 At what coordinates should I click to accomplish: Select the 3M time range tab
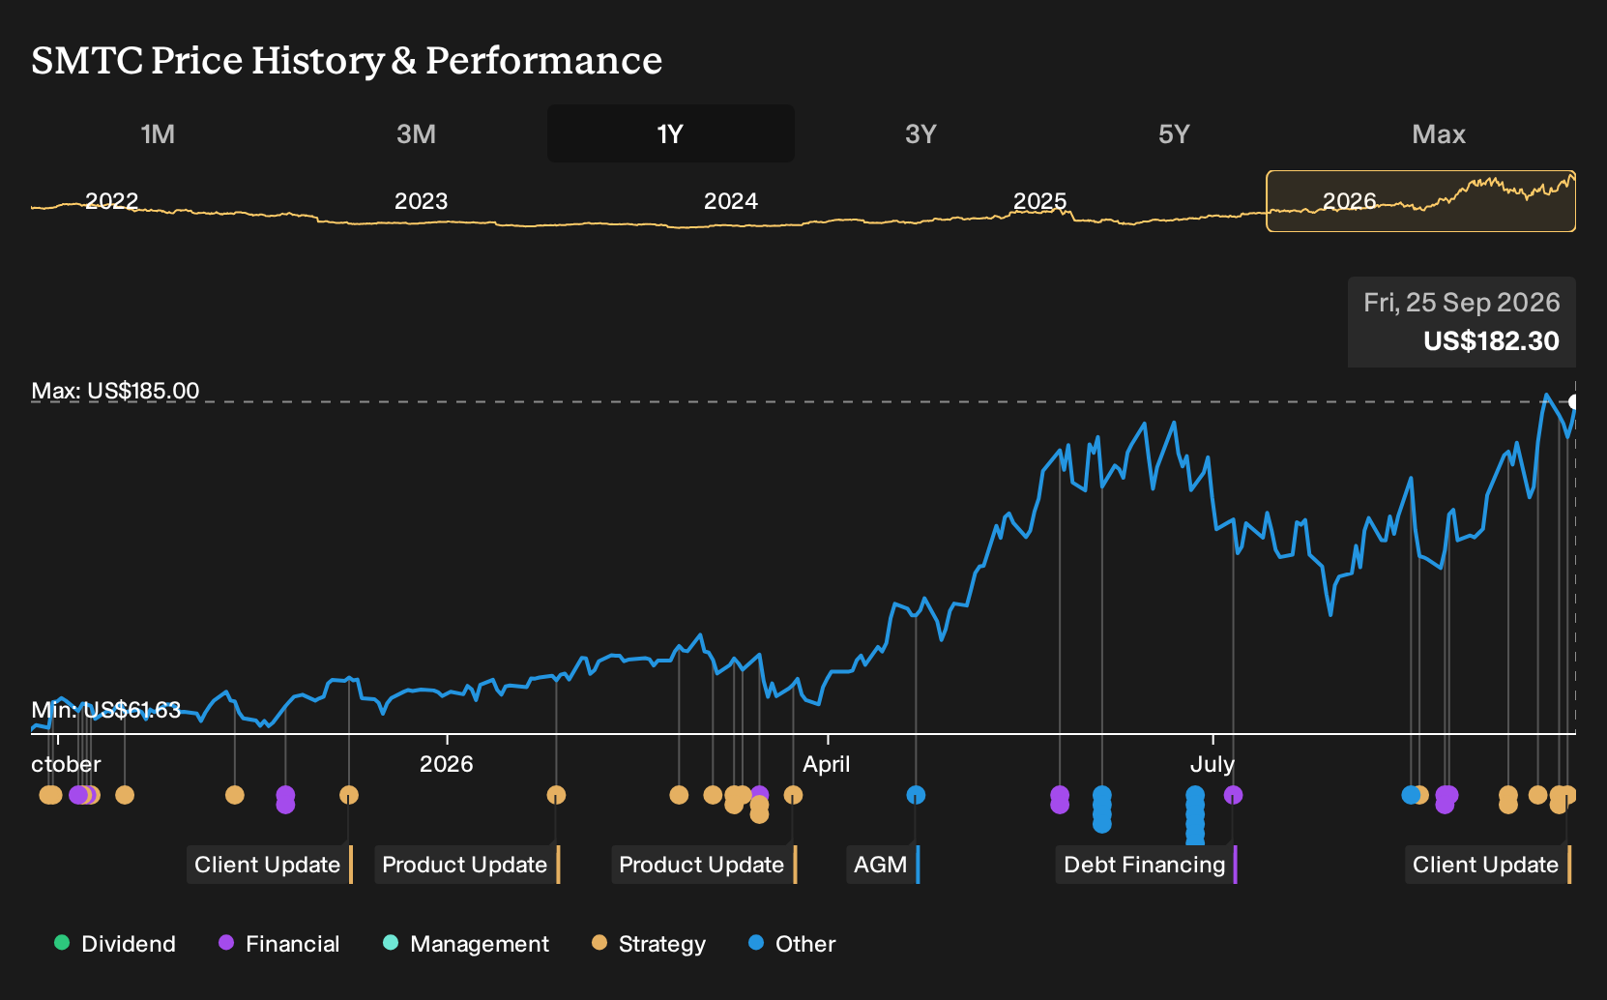[x=416, y=133]
